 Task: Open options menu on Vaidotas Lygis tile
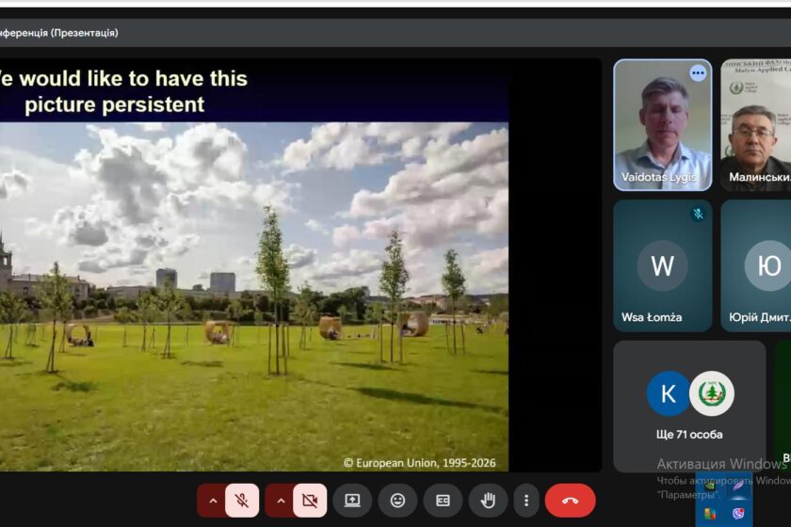click(x=698, y=72)
